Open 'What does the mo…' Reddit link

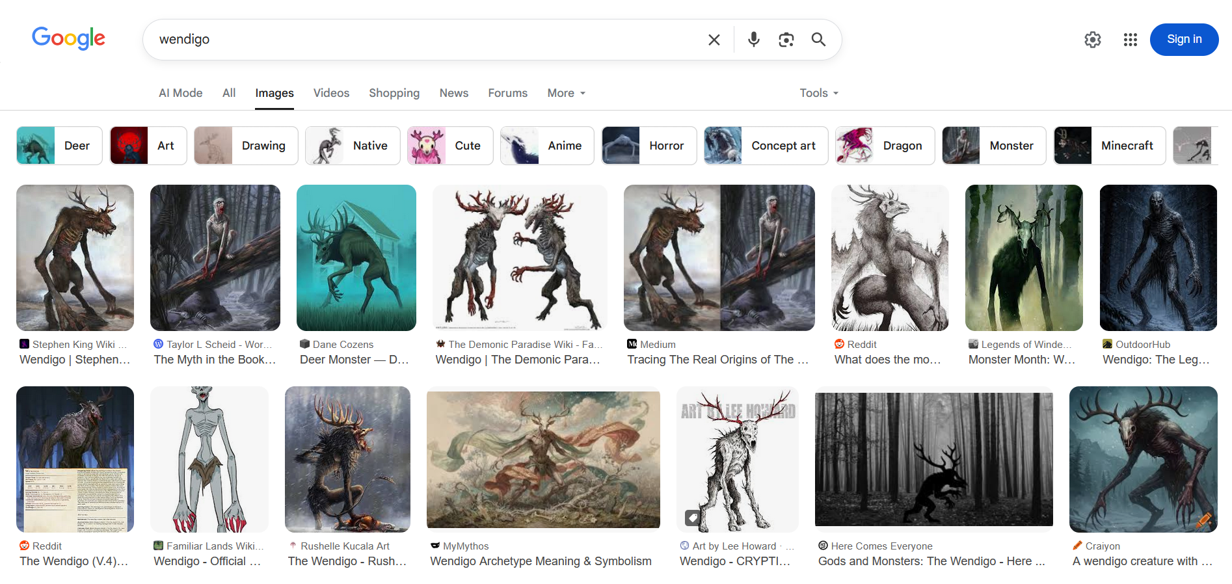888,360
